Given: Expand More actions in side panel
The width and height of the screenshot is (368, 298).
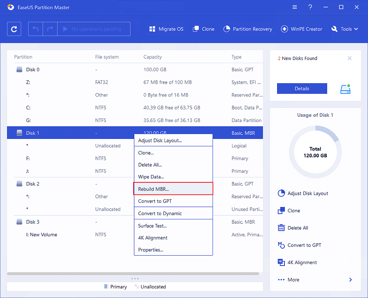Looking at the screenshot, I should coord(315,280).
